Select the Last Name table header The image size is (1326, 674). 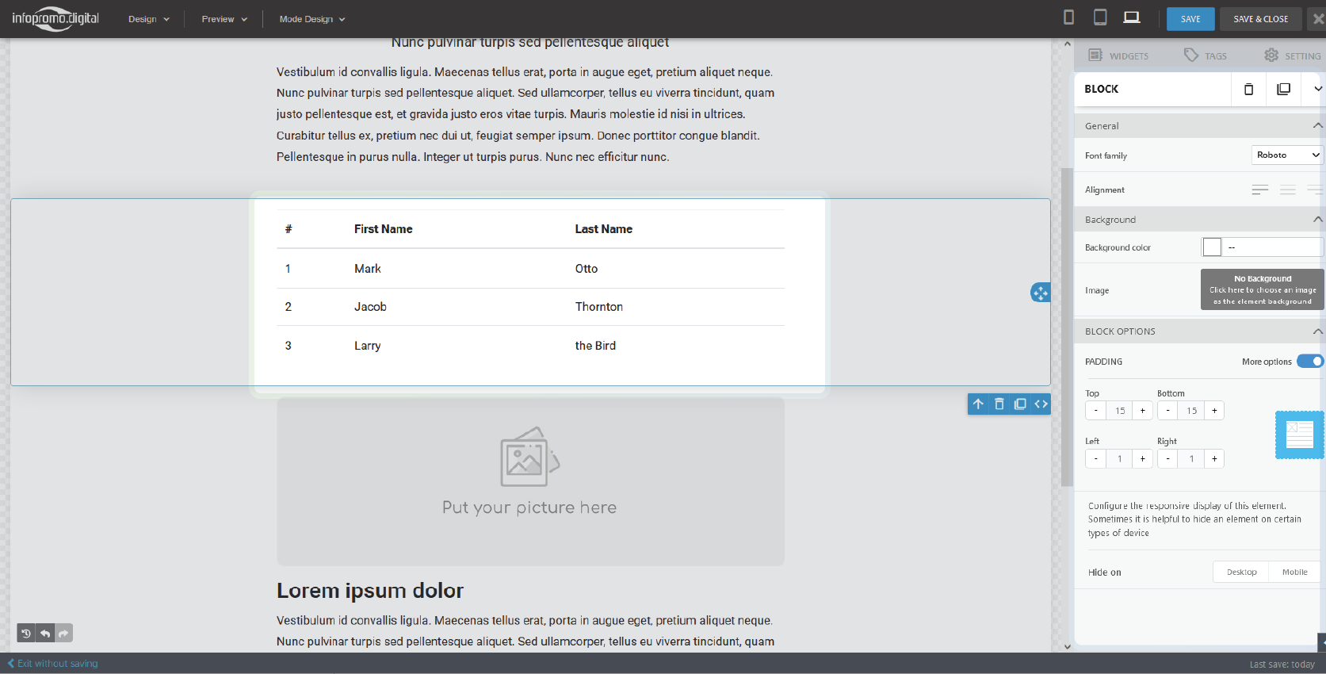point(604,229)
